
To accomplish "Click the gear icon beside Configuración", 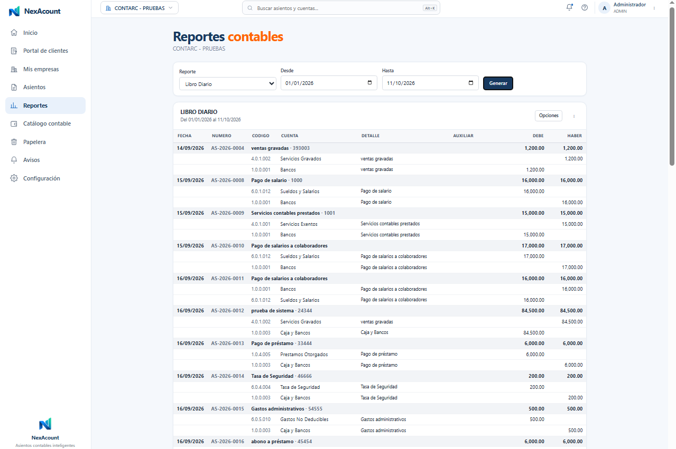I will tap(14, 178).
